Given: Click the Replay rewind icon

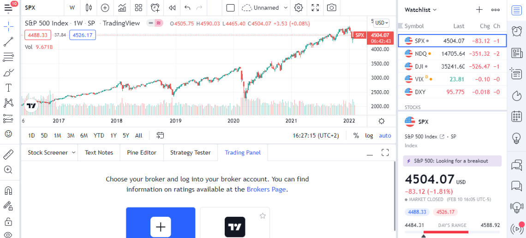Looking at the screenshot, I should click(x=172, y=7).
